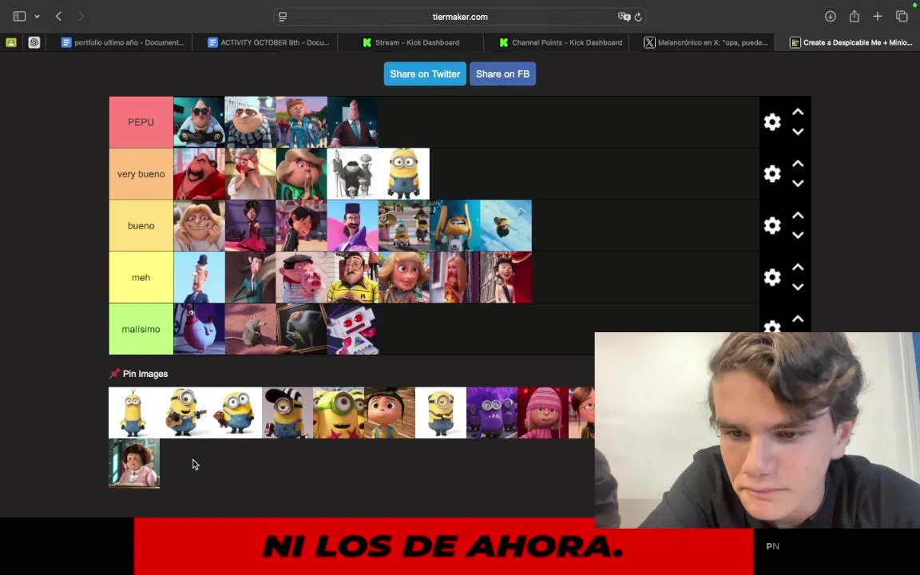Viewport: 920px width, 575px height.
Task: Open Stream - Kick Dashboard tab
Action: point(410,42)
